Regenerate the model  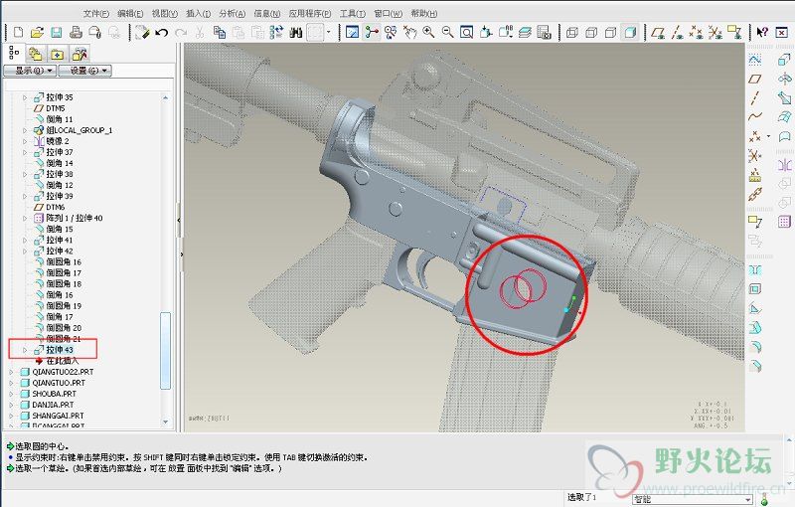pos(276,33)
